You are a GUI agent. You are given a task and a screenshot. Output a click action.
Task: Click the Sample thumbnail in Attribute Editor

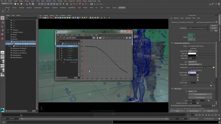(191, 37)
